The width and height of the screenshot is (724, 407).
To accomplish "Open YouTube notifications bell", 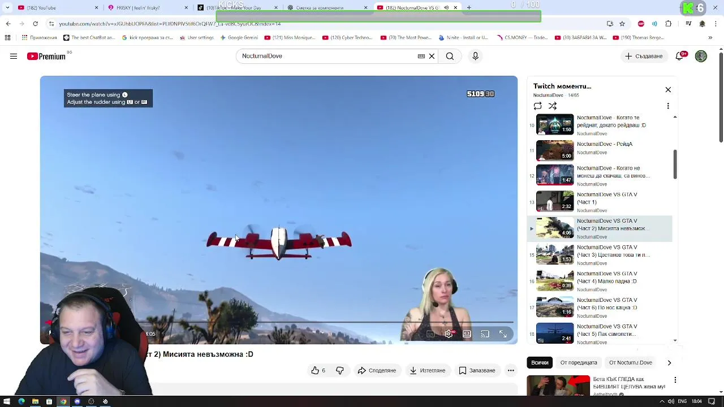I will (680, 56).
